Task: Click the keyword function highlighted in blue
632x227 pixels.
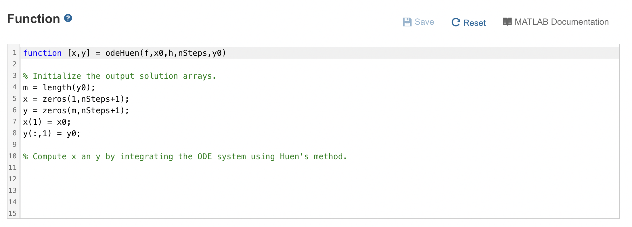Action: coord(42,53)
